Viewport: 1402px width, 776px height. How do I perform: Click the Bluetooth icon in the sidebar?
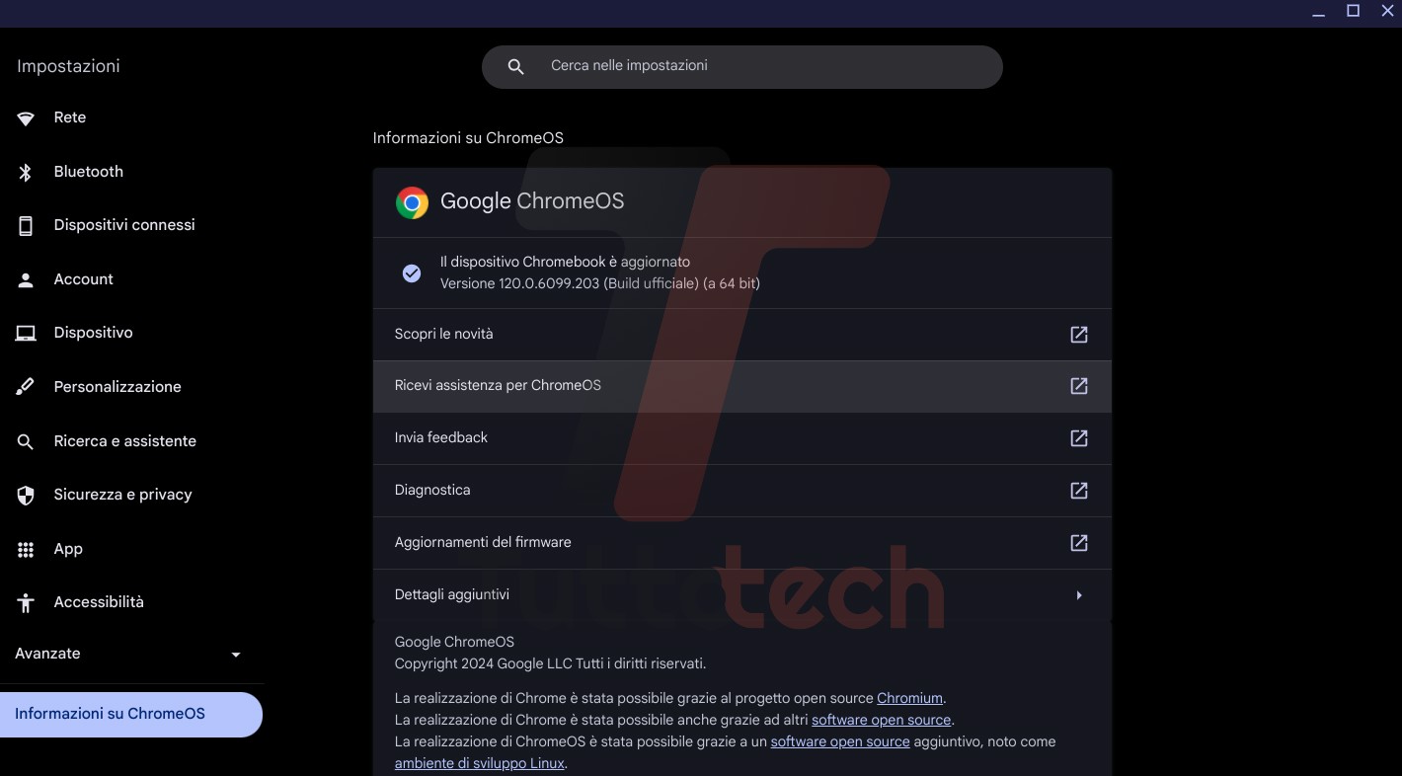pyautogui.click(x=26, y=173)
